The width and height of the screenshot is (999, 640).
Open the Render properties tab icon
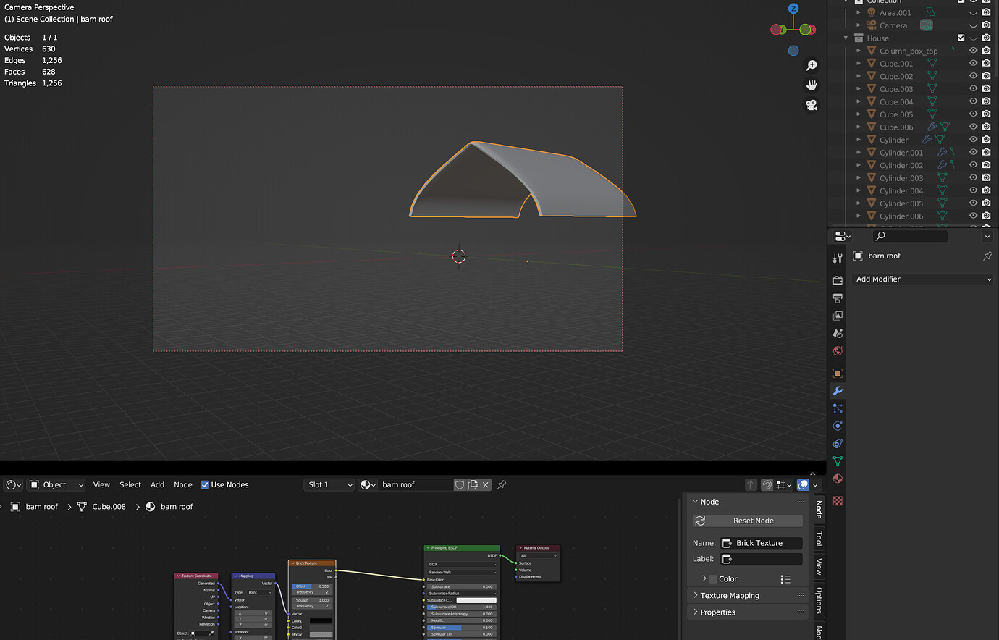coord(838,280)
